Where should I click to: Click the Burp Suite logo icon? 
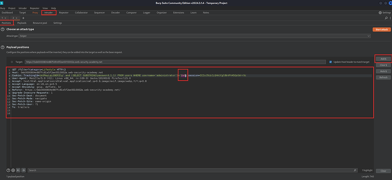(2, 3)
